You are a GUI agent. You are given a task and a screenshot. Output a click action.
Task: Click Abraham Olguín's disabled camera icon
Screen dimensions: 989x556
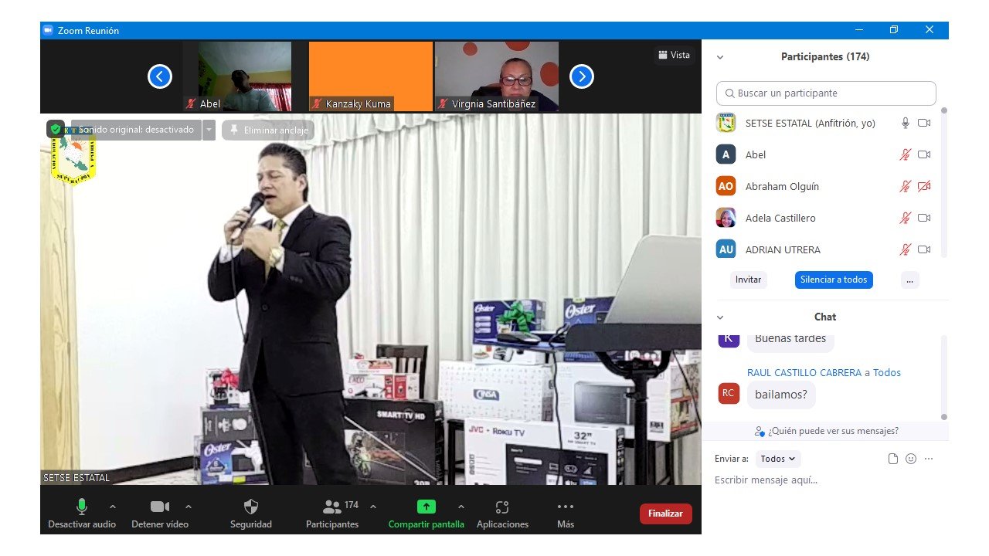pos(924,186)
